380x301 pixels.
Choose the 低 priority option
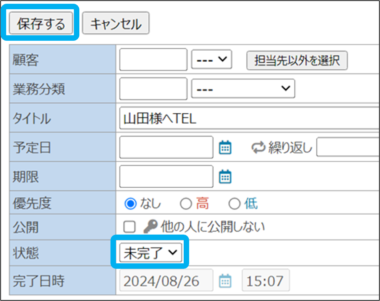(x=235, y=204)
